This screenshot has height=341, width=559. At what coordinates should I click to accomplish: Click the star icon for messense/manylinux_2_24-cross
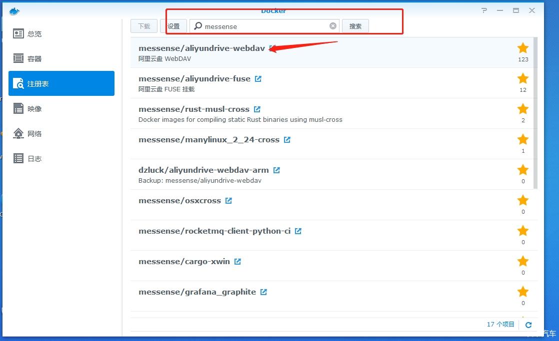coord(523,139)
